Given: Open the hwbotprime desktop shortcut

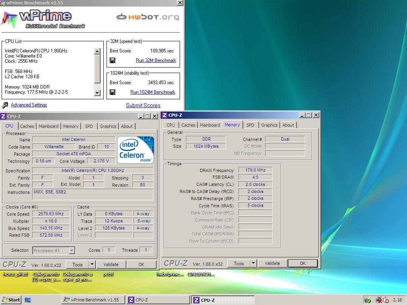Looking at the screenshot, I should pyautogui.click(x=170, y=274).
